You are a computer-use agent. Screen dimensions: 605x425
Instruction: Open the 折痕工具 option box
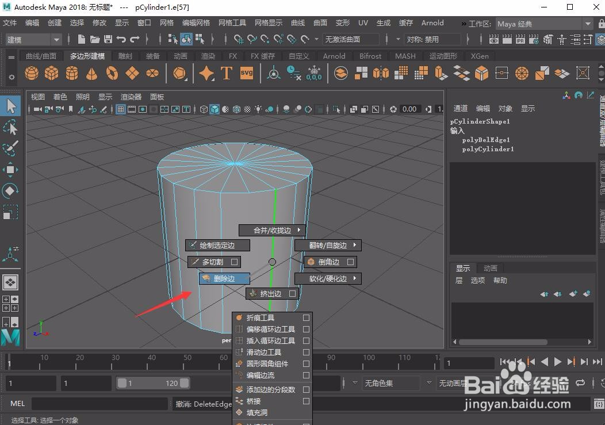pyautogui.click(x=307, y=317)
